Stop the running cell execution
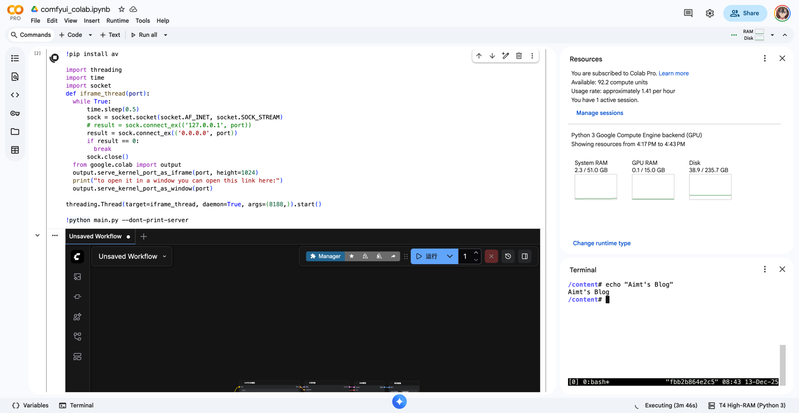This screenshot has width=799, height=413. point(54,58)
